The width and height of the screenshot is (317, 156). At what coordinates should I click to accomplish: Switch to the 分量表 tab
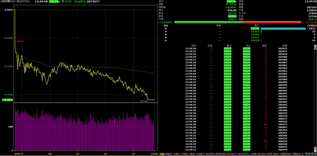pyautogui.click(x=191, y=154)
